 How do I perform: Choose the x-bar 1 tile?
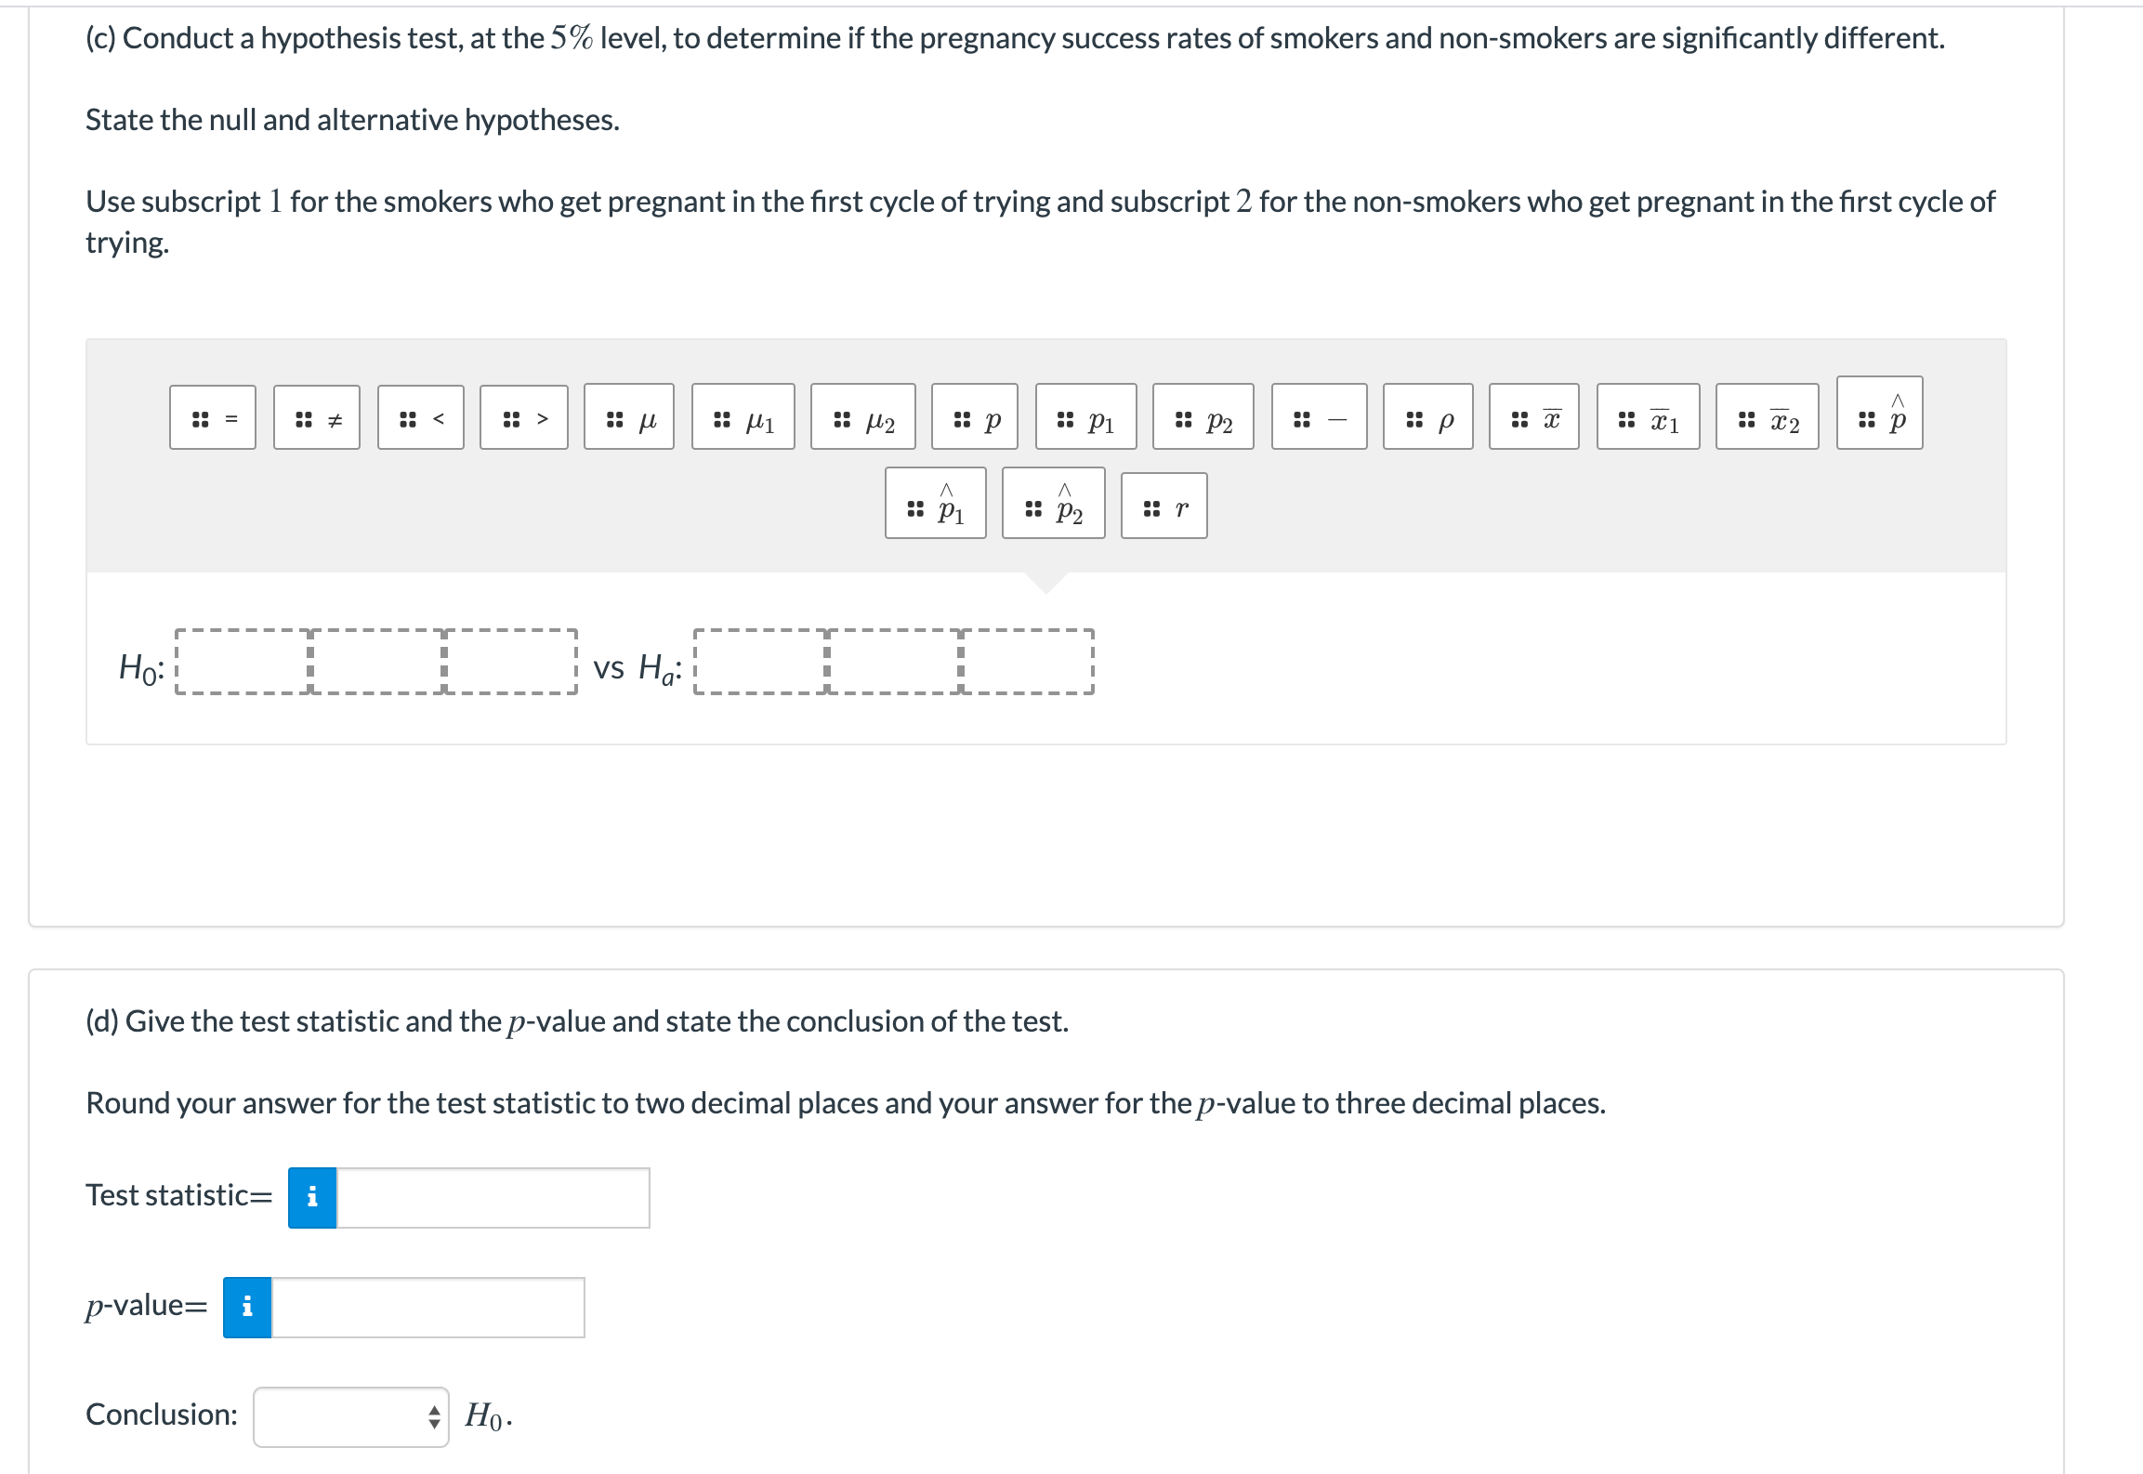pos(1649,417)
